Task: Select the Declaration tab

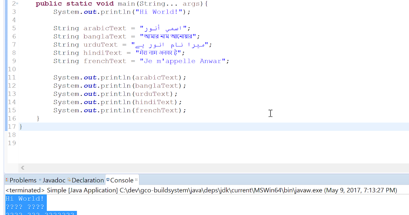Action: 88,180
